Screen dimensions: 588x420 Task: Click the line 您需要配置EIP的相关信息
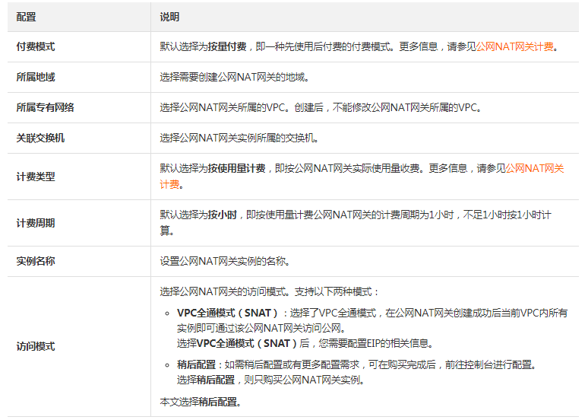pyautogui.click(x=376, y=343)
